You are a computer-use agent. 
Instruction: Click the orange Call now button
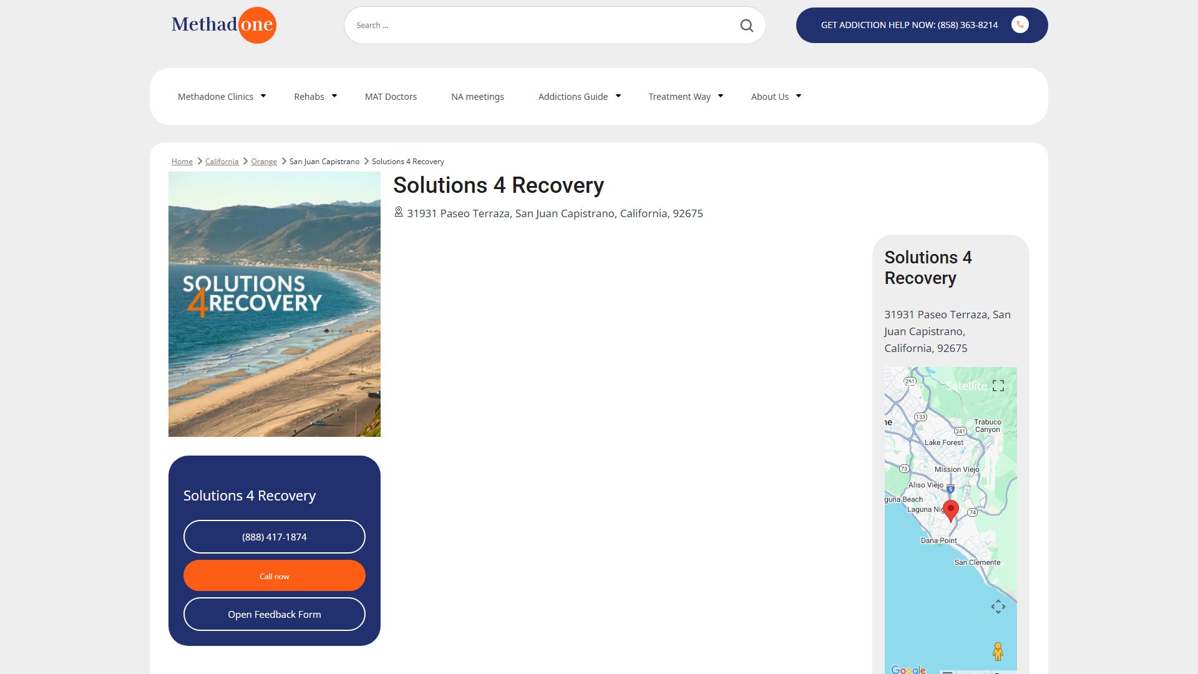[x=275, y=575]
